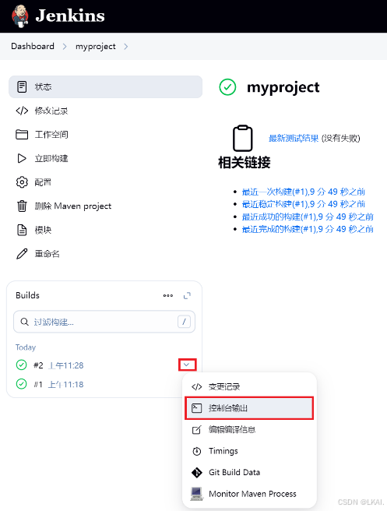Open 最近完成的构建(#1) link
The image size is (387, 511).
tap(308, 229)
